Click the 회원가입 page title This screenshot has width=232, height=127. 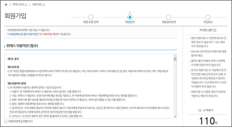click(x=15, y=16)
